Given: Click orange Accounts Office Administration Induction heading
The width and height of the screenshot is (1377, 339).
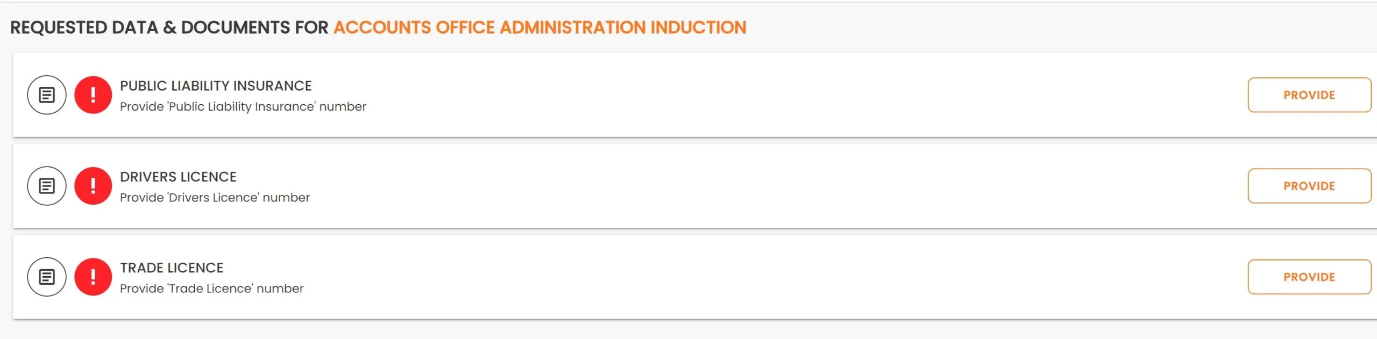Looking at the screenshot, I should tap(540, 27).
